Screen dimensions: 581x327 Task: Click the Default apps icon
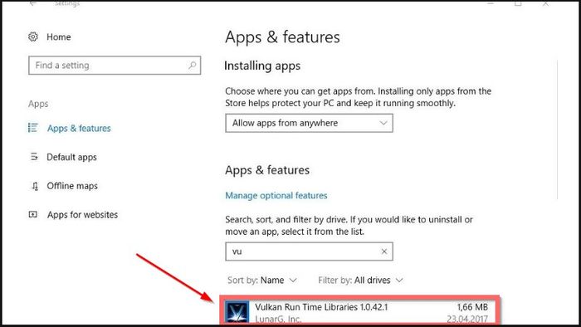point(34,157)
